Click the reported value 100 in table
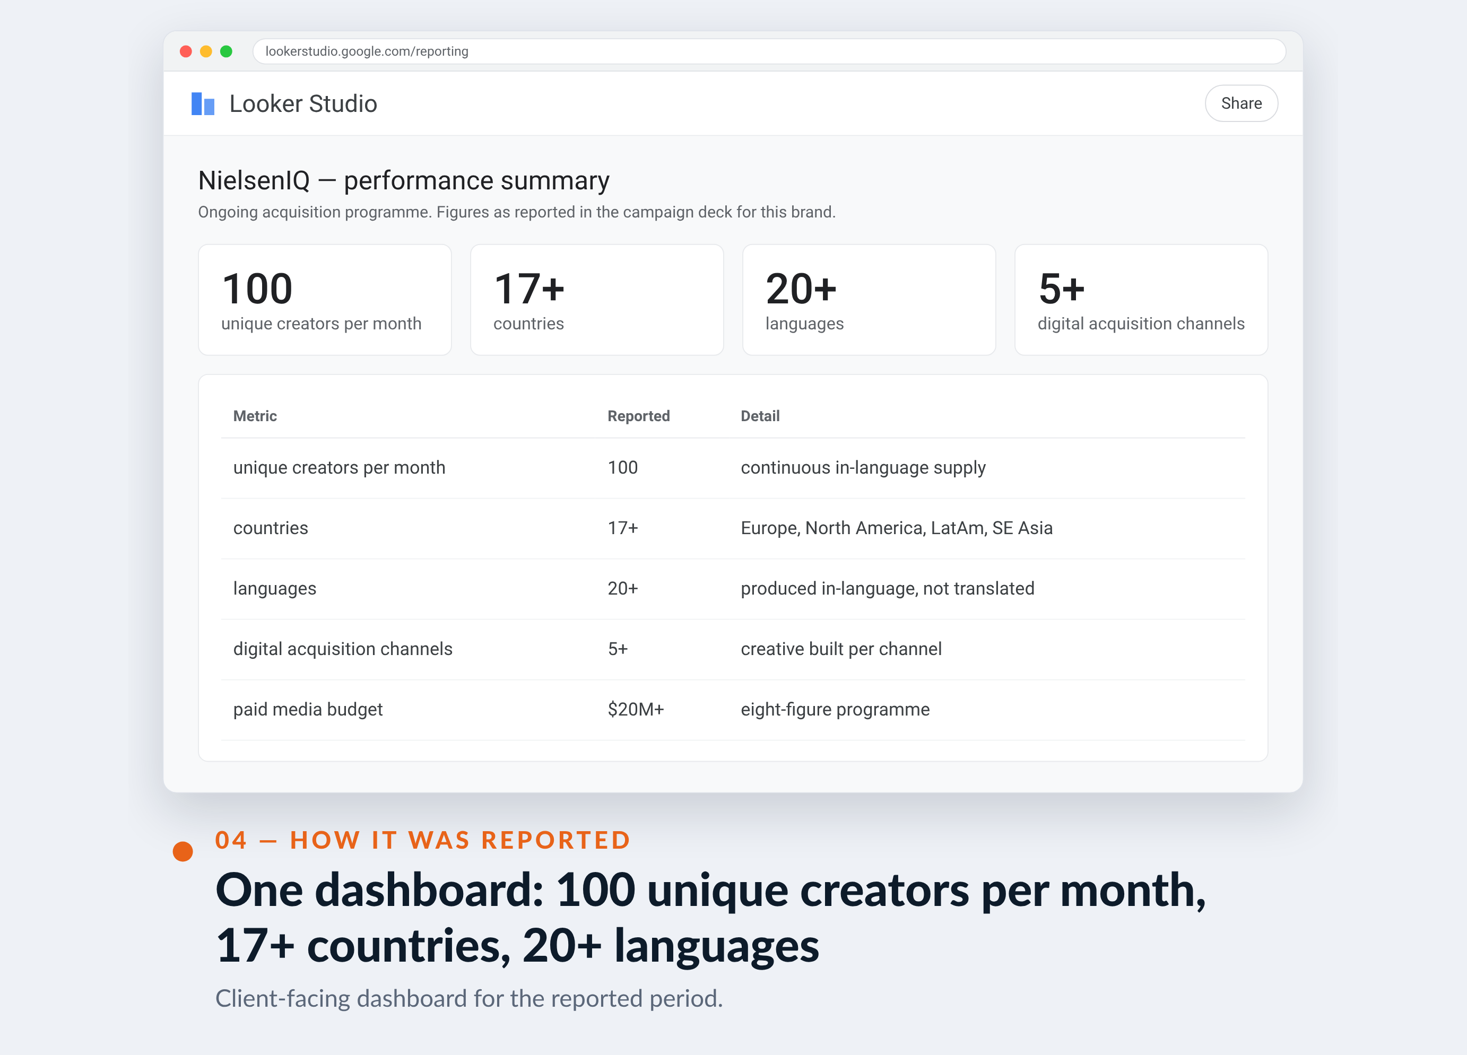 622,468
